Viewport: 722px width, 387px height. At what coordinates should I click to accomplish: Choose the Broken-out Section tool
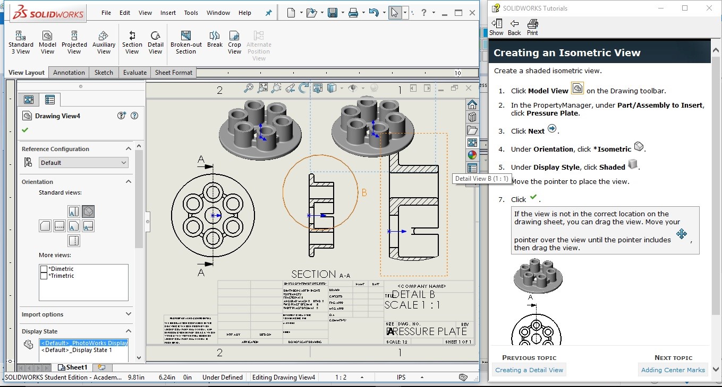[186, 42]
